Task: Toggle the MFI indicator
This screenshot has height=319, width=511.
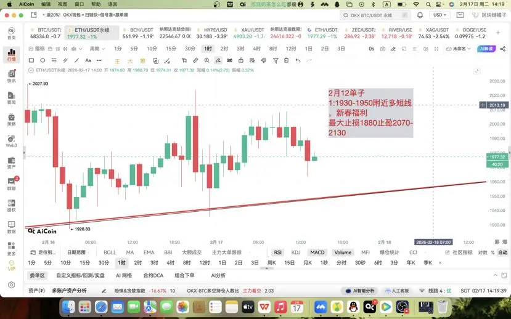Action: [x=366, y=252]
